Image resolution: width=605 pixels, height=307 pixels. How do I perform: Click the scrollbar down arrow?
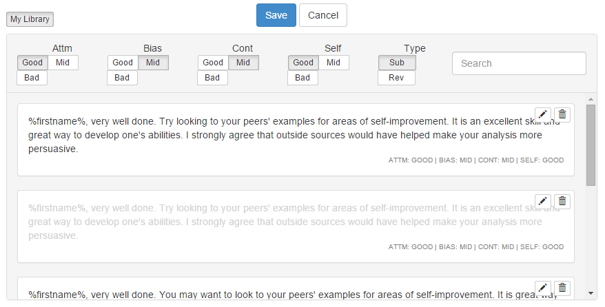coord(591,293)
